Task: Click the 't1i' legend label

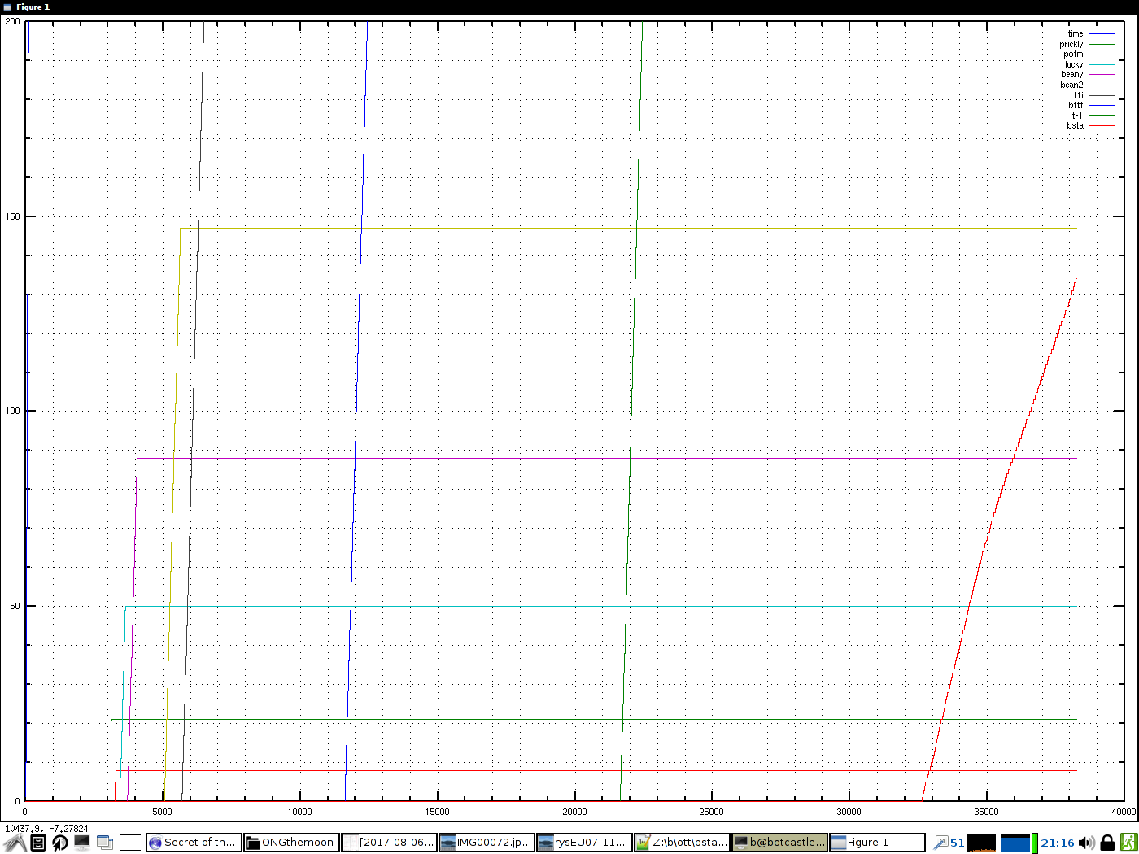Action: [1078, 95]
